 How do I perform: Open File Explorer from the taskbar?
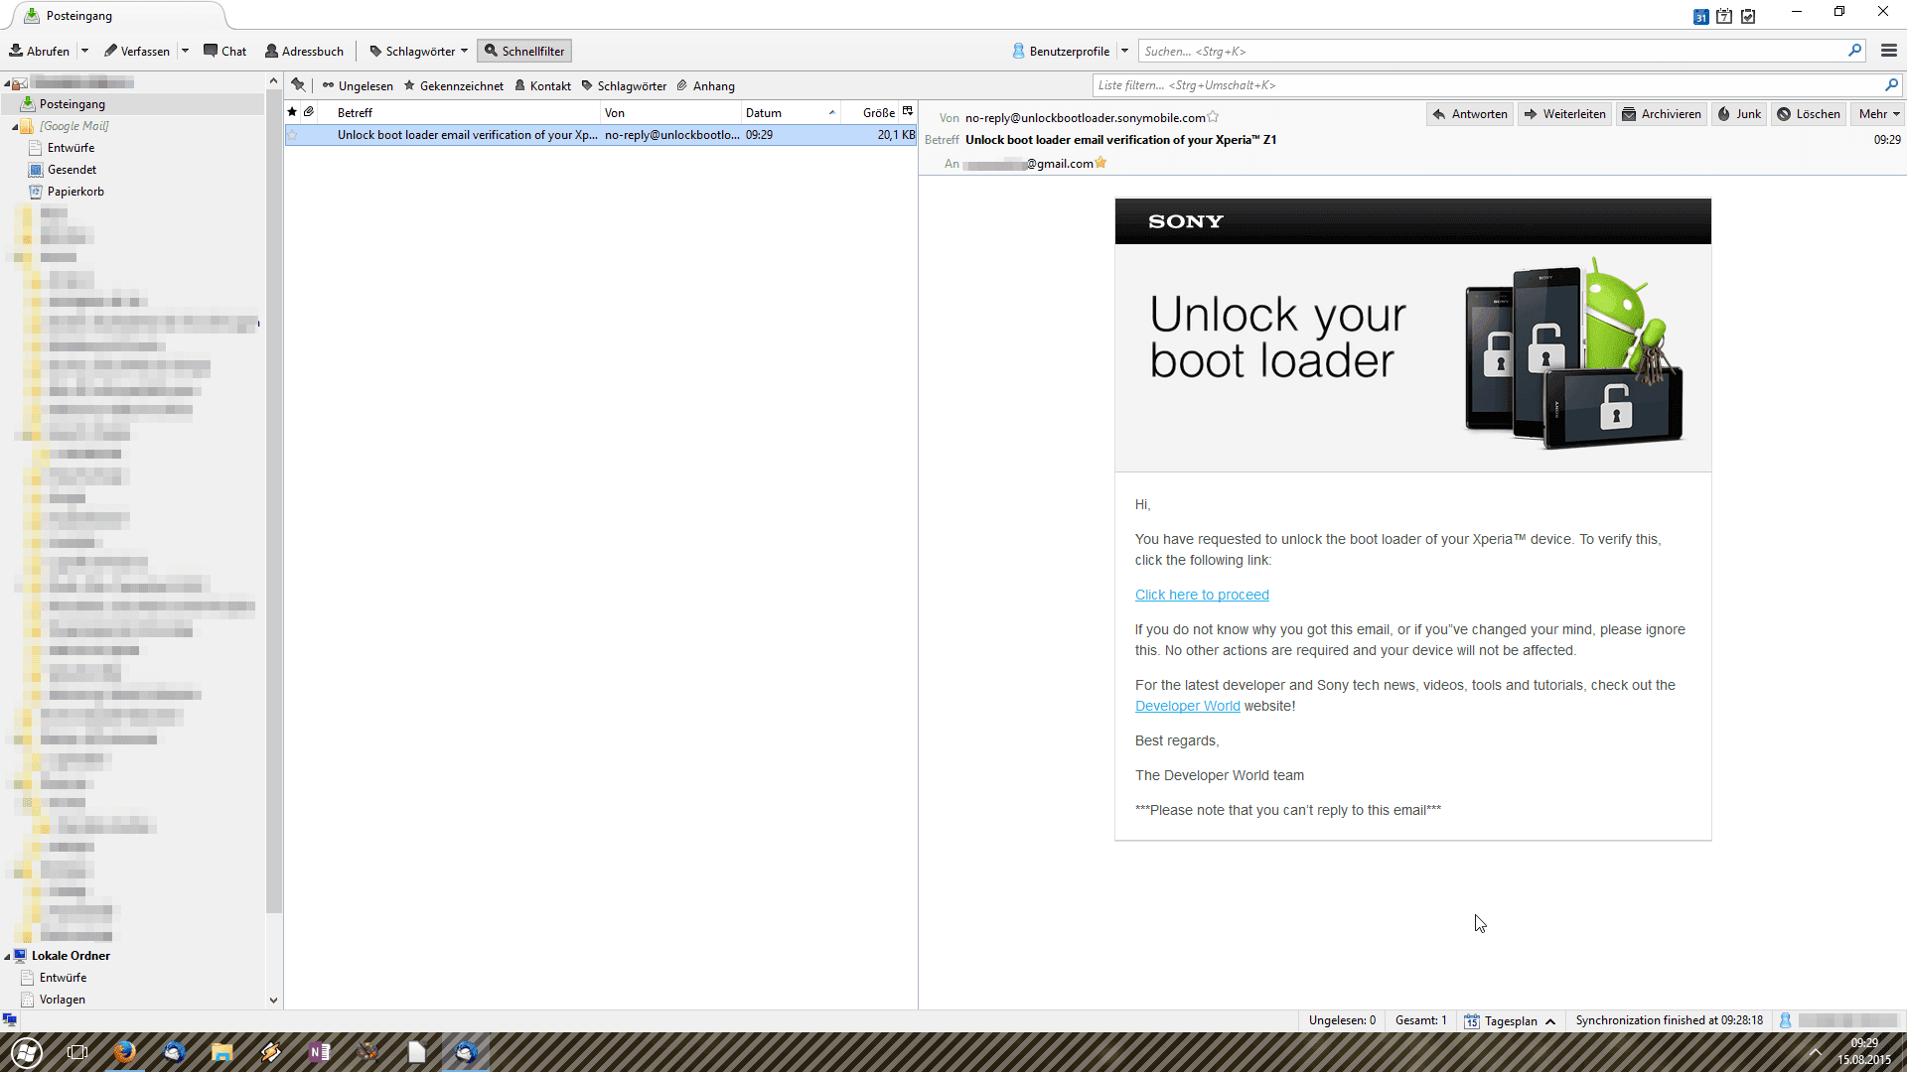[x=222, y=1052]
